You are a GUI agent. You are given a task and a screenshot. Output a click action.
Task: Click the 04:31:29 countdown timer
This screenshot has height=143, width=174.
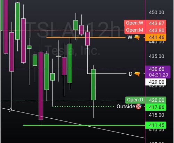point(158,75)
